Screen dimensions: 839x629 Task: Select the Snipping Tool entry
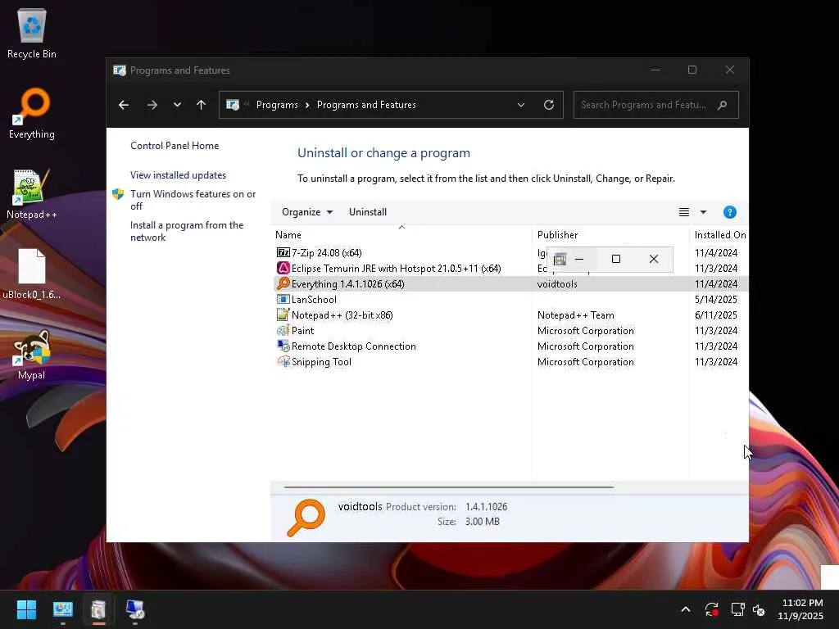321,361
